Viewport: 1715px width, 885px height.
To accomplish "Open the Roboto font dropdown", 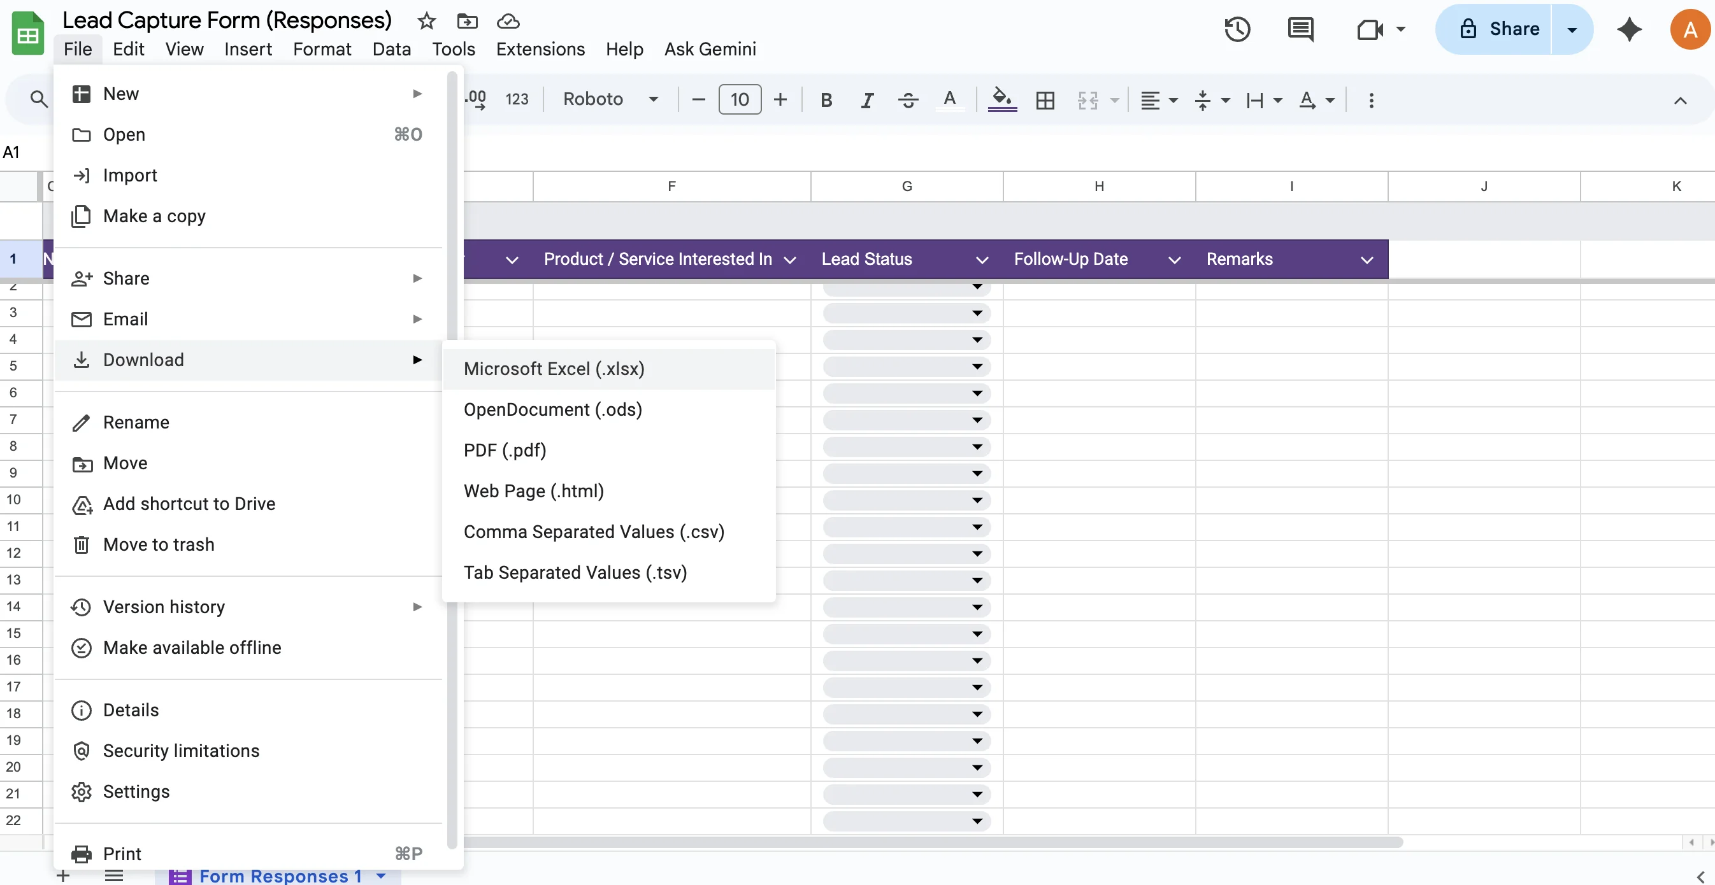I will click(x=610, y=99).
